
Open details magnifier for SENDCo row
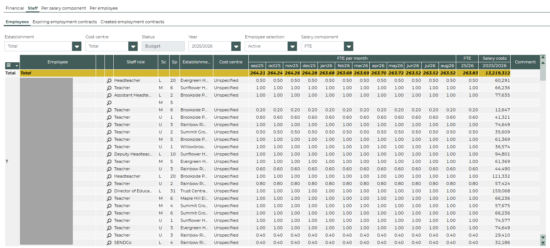109,243
